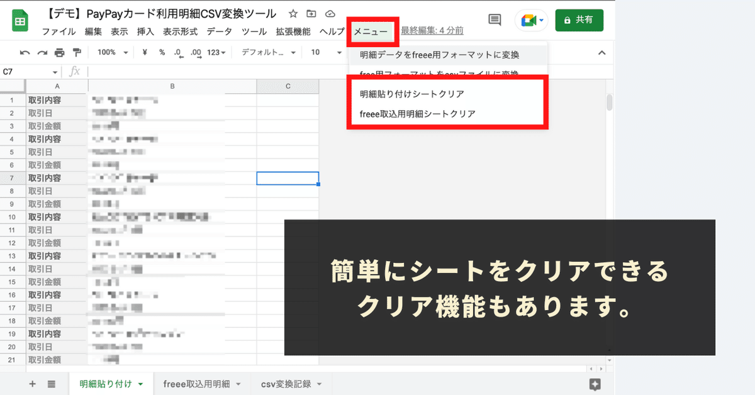Click the redo icon

point(42,52)
